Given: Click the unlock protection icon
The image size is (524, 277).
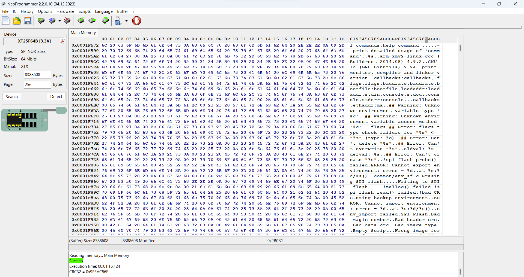Looking at the screenshot, I should (118, 21).
